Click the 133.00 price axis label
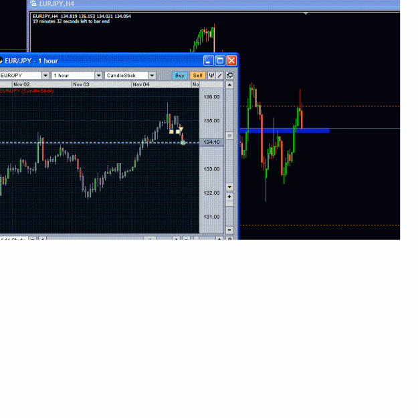The height and width of the screenshot is (418, 418). 211,169
